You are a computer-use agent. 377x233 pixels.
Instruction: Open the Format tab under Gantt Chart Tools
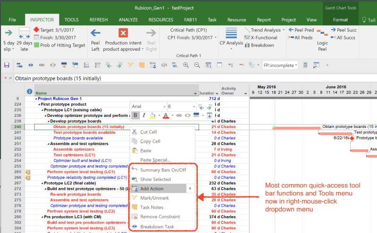point(340,20)
